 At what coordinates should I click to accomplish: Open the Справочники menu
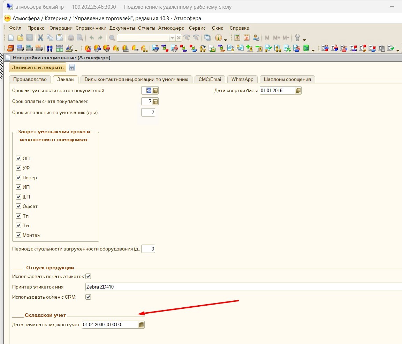click(91, 28)
